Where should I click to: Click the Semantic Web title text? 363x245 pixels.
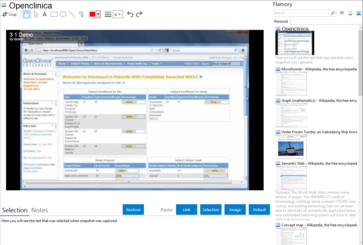(x=319, y=163)
